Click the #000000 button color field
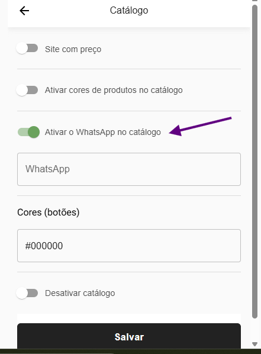 click(129, 246)
